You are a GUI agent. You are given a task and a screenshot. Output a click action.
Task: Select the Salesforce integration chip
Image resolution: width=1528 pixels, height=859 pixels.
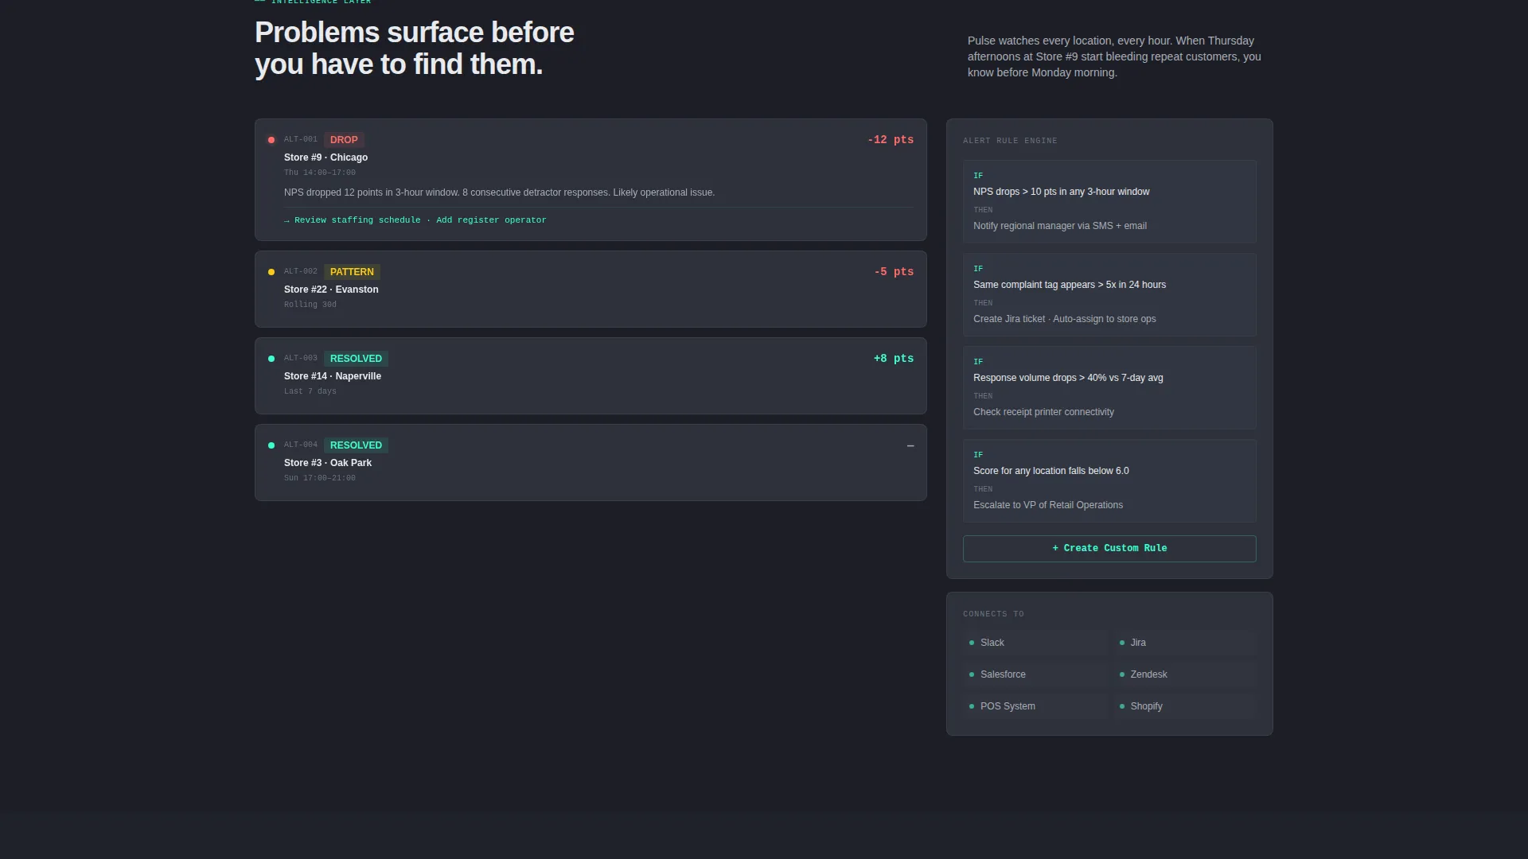[x=1035, y=674]
